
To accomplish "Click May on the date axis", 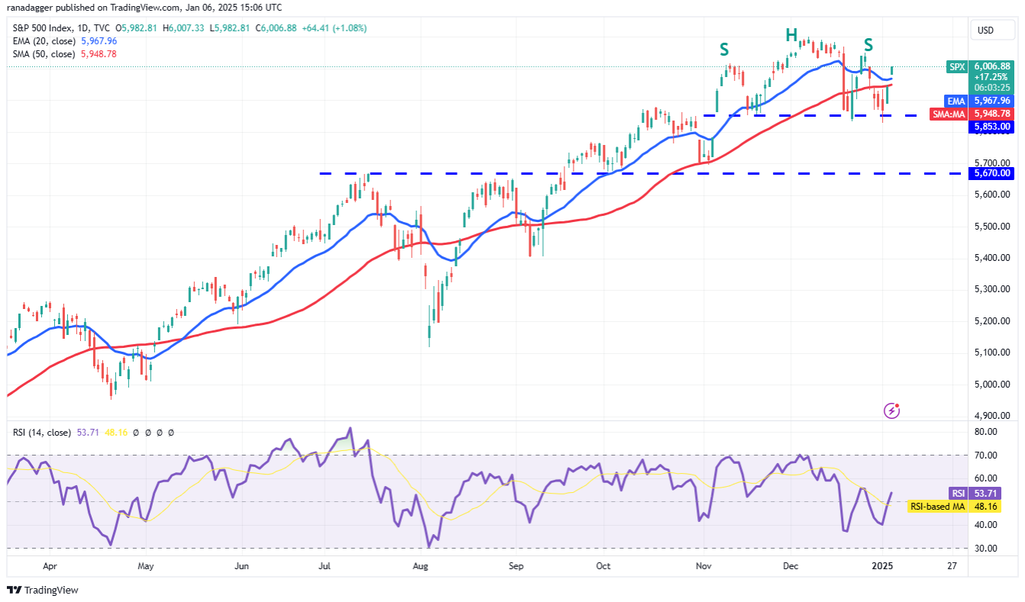I will coord(146,567).
